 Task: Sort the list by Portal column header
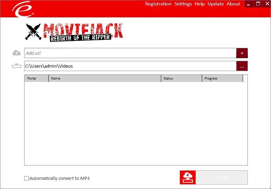[x=36, y=79]
